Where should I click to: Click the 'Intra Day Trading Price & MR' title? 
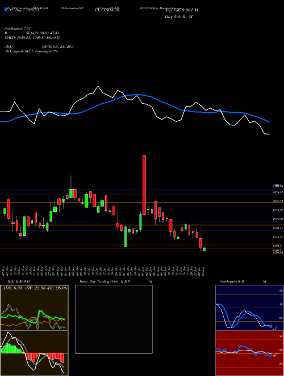pyautogui.click(x=105, y=281)
